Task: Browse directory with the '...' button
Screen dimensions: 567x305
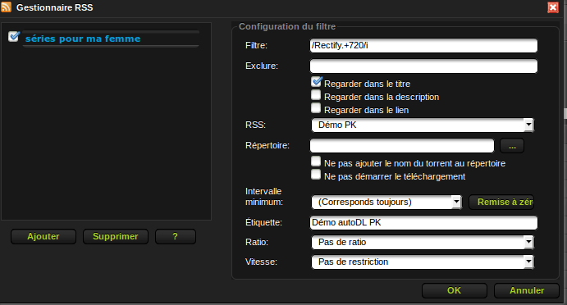Action: (x=512, y=146)
